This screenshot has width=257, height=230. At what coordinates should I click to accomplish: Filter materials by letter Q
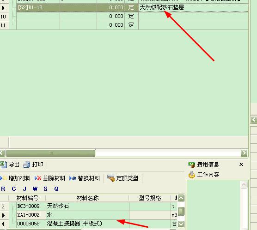pyautogui.click(x=56, y=189)
